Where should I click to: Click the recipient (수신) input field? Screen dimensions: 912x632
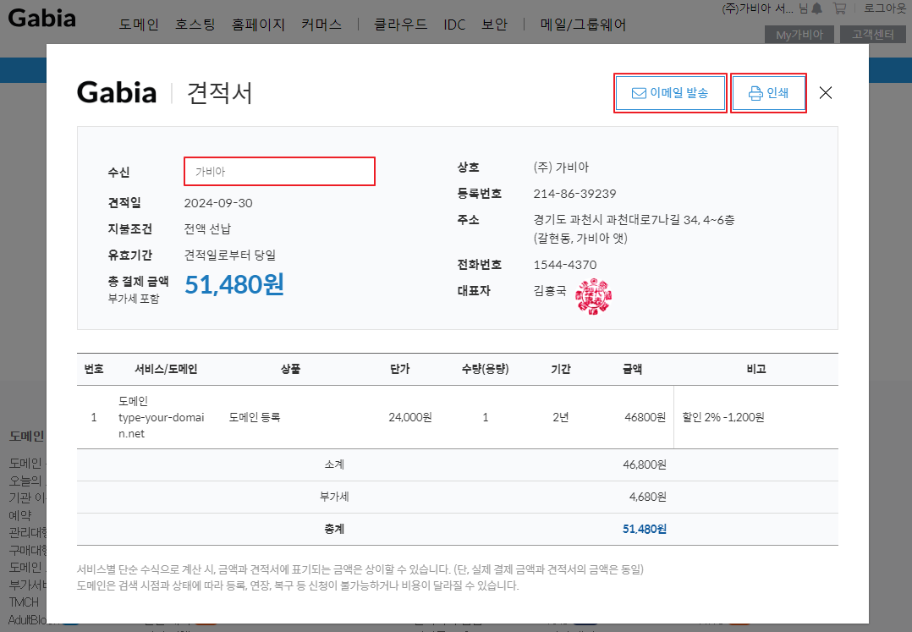[x=279, y=172]
